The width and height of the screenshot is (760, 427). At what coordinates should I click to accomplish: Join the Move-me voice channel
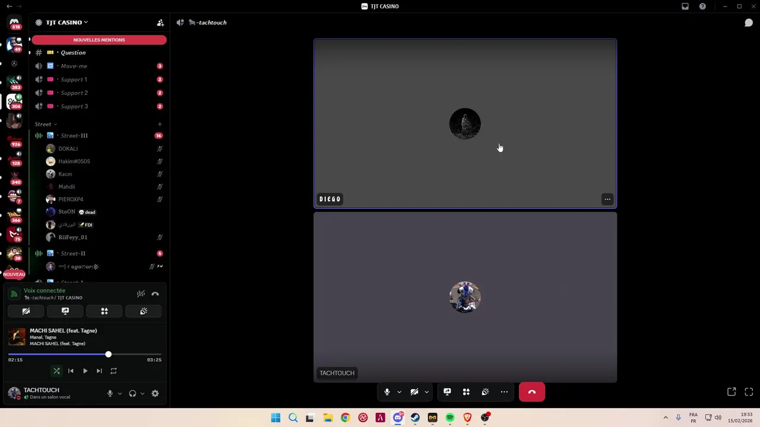(99, 66)
